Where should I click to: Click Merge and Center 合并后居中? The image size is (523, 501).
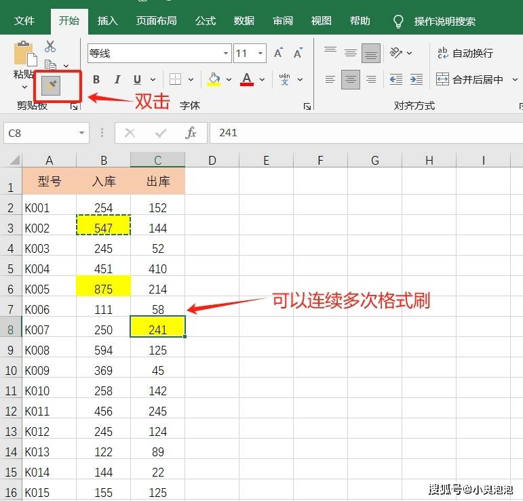(x=469, y=79)
